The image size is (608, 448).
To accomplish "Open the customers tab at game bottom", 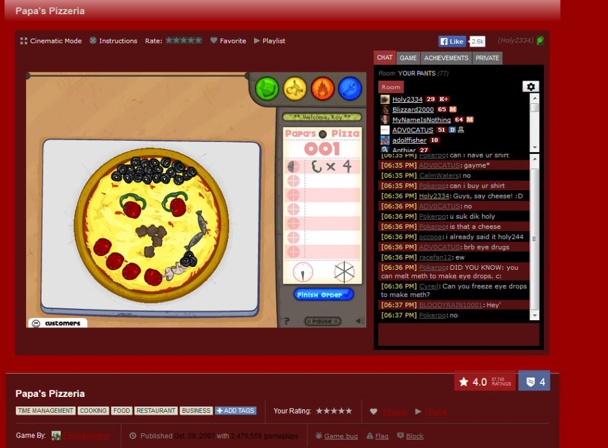I will 58,323.
